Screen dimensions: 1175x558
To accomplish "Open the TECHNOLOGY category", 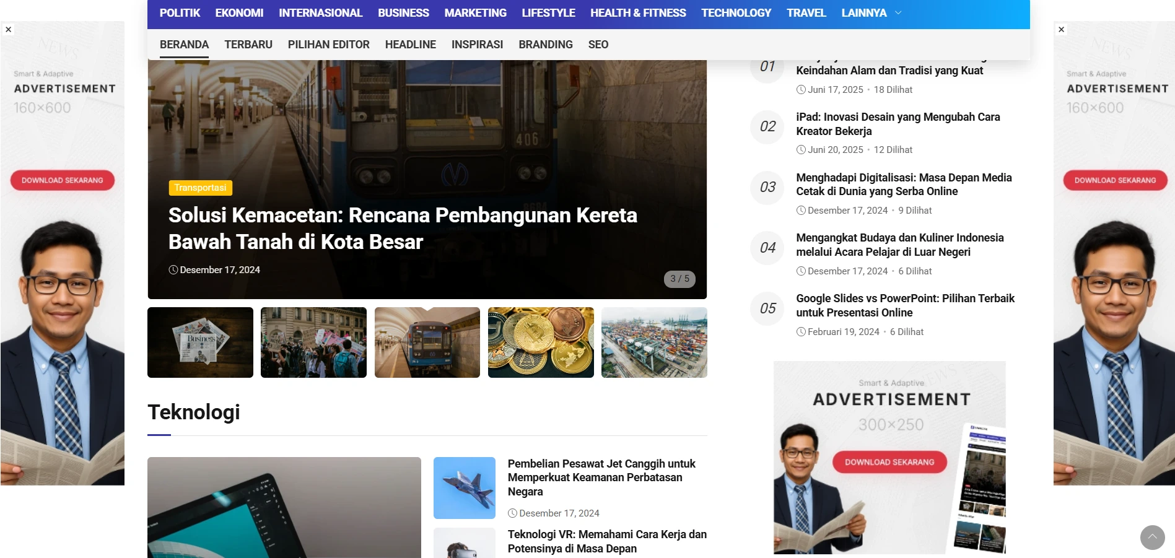I will (x=736, y=13).
